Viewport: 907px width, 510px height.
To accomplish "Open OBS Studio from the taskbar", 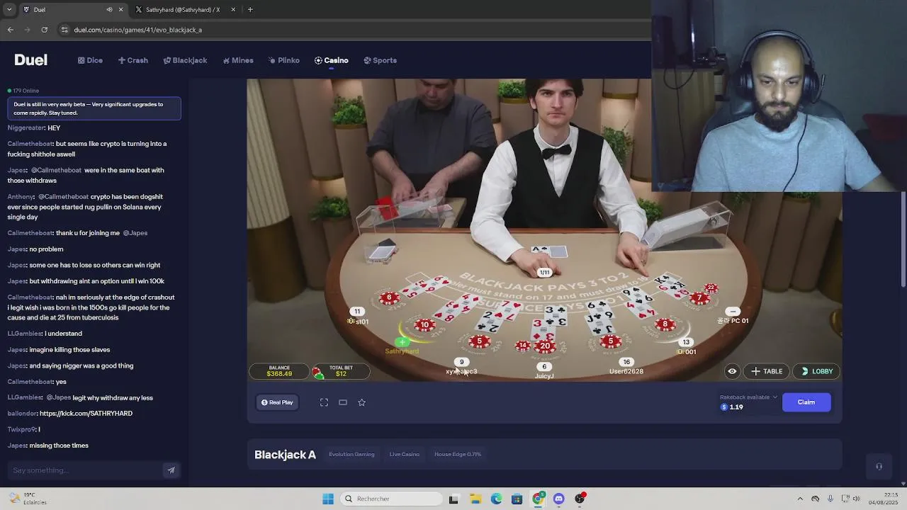I will click(580, 499).
